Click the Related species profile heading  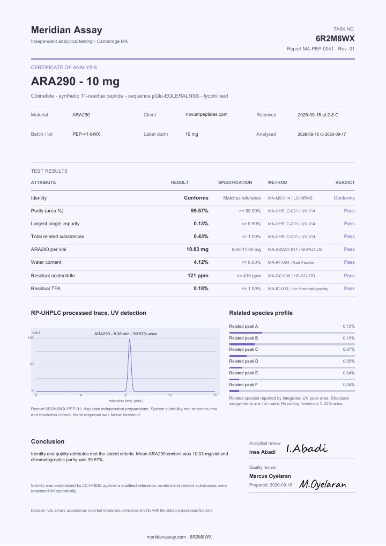pyautogui.click(x=261, y=313)
